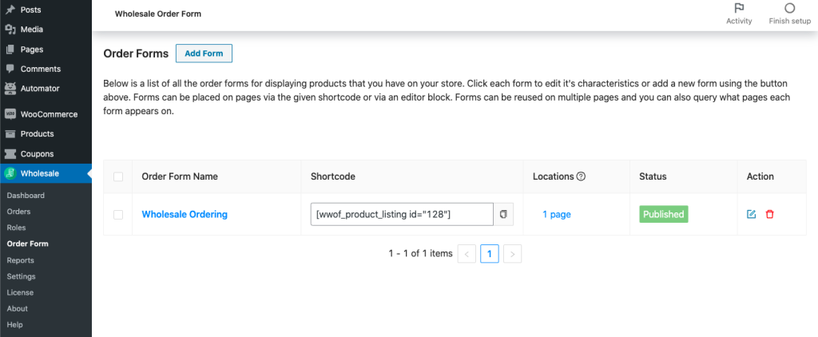Click the WooCommerce logo icon
Image resolution: width=818 pixels, height=337 pixels.
click(x=10, y=114)
